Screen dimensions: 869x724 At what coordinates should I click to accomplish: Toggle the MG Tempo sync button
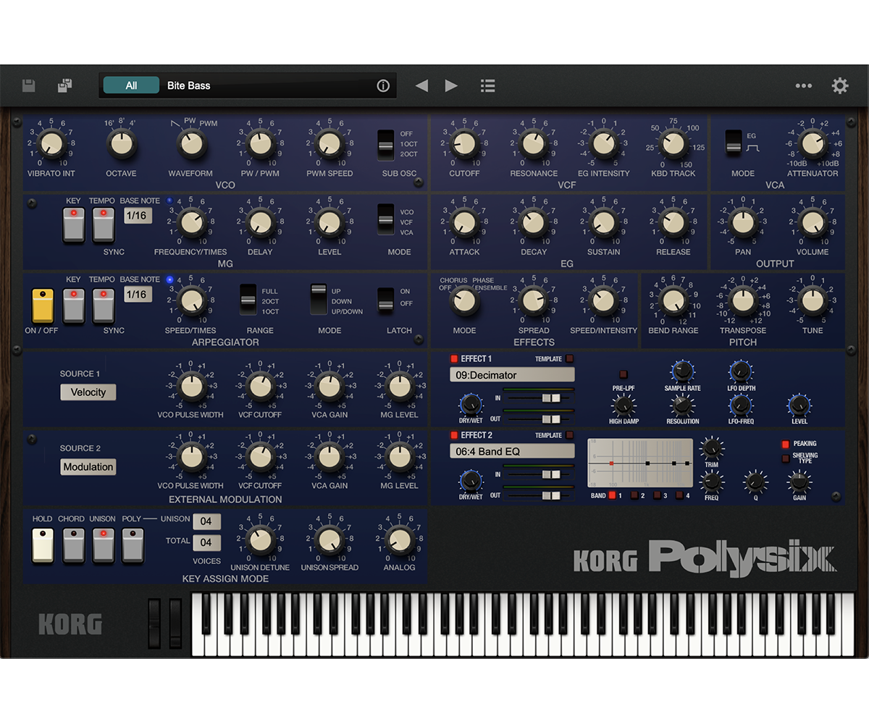tap(103, 224)
